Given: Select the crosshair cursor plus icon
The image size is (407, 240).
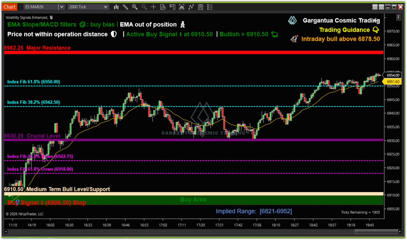Looking at the screenshot, I should click(x=153, y=7).
